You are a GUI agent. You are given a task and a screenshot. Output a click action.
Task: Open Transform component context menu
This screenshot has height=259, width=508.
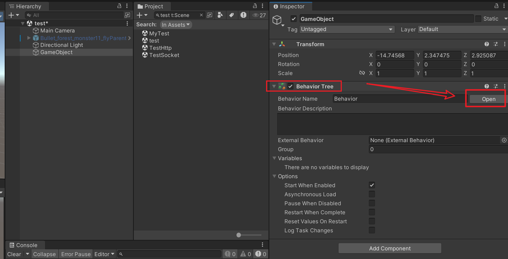(x=504, y=44)
